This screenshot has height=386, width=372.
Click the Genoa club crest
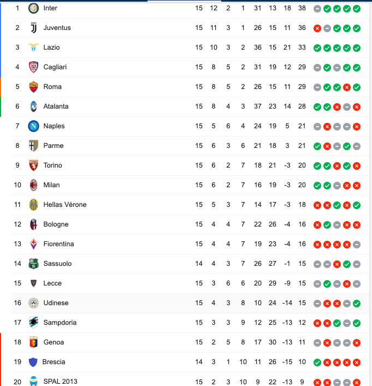click(33, 342)
